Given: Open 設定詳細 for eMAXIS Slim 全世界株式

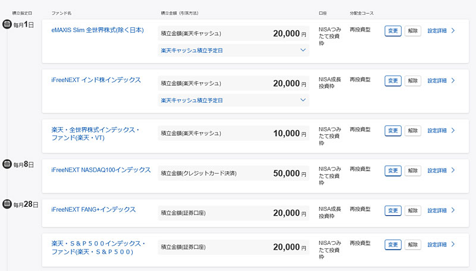Looking at the screenshot, I should [441, 31].
